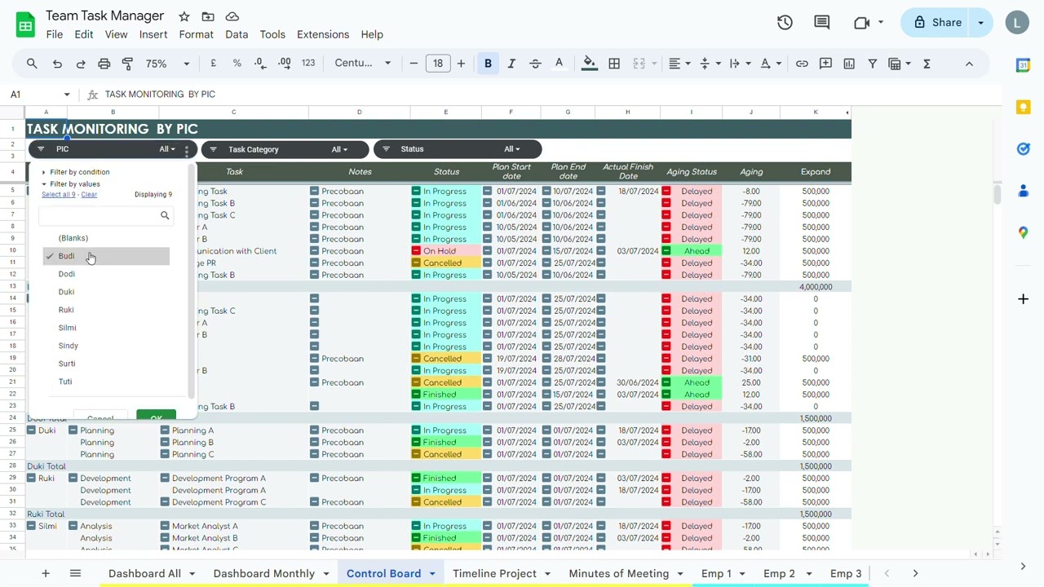
Task: Open the zoom 75% dropdown
Action: coord(167,64)
